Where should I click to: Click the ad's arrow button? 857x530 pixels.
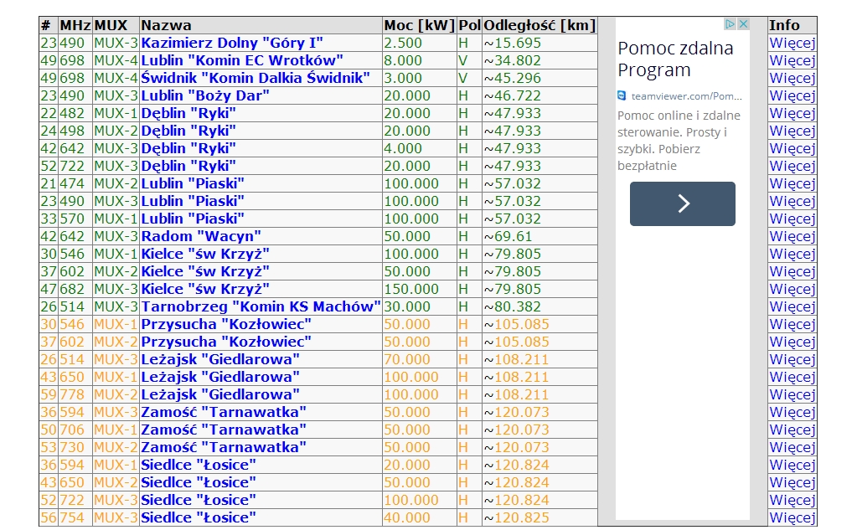click(x=683, y=203)
